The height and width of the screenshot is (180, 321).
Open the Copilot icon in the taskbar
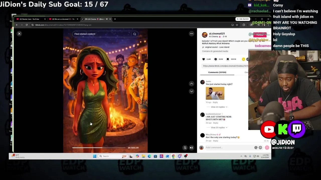[x=137, y=156]
